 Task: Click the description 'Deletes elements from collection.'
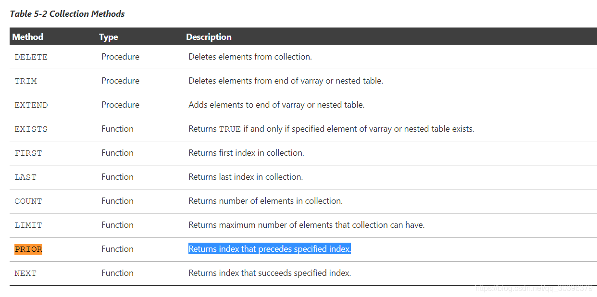click(250, 57)
